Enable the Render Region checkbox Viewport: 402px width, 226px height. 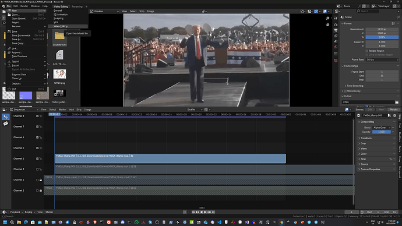click(x=367, y=51)
